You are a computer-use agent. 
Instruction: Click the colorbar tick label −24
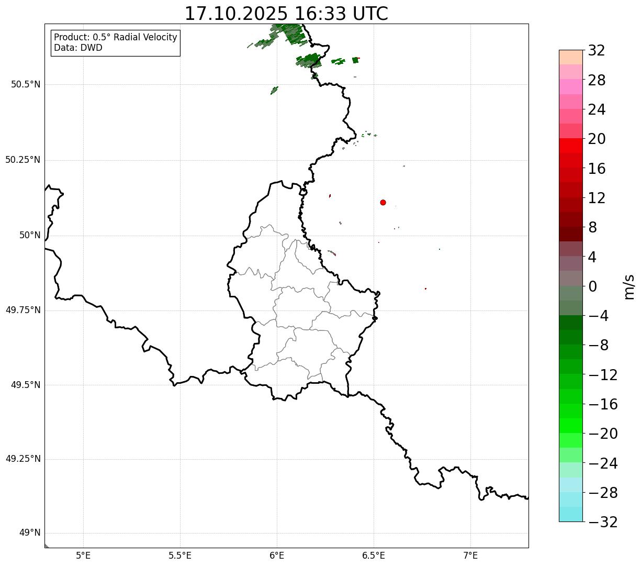603,463
